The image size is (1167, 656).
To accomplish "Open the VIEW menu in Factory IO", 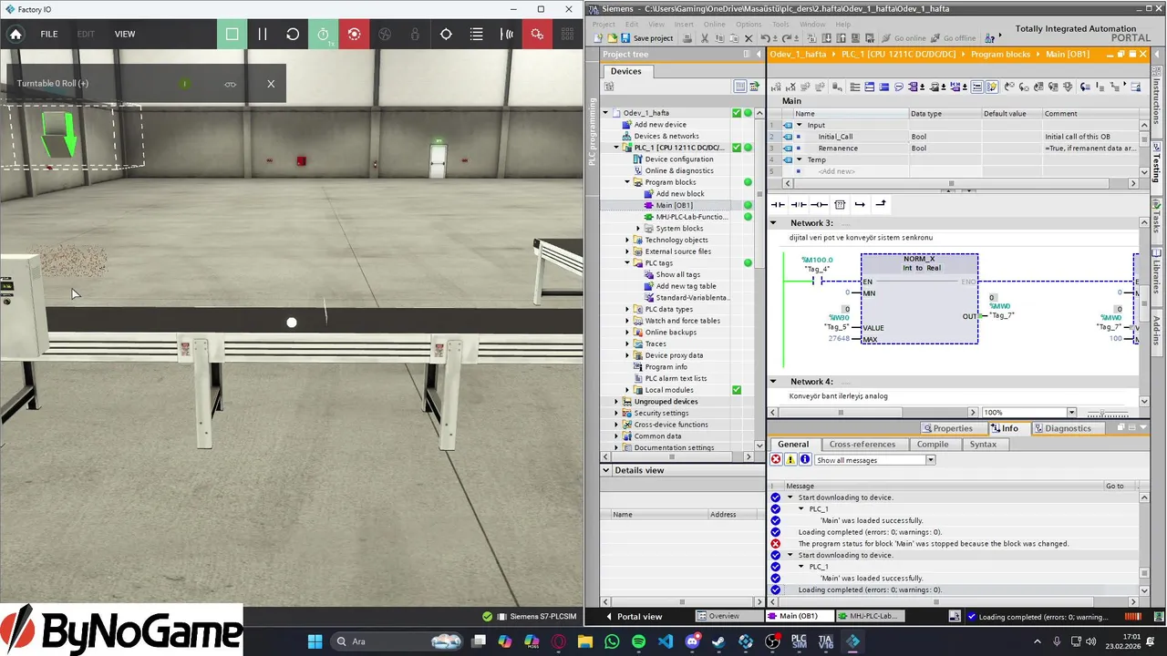I will pyautogui.click(x=125, y=34).
